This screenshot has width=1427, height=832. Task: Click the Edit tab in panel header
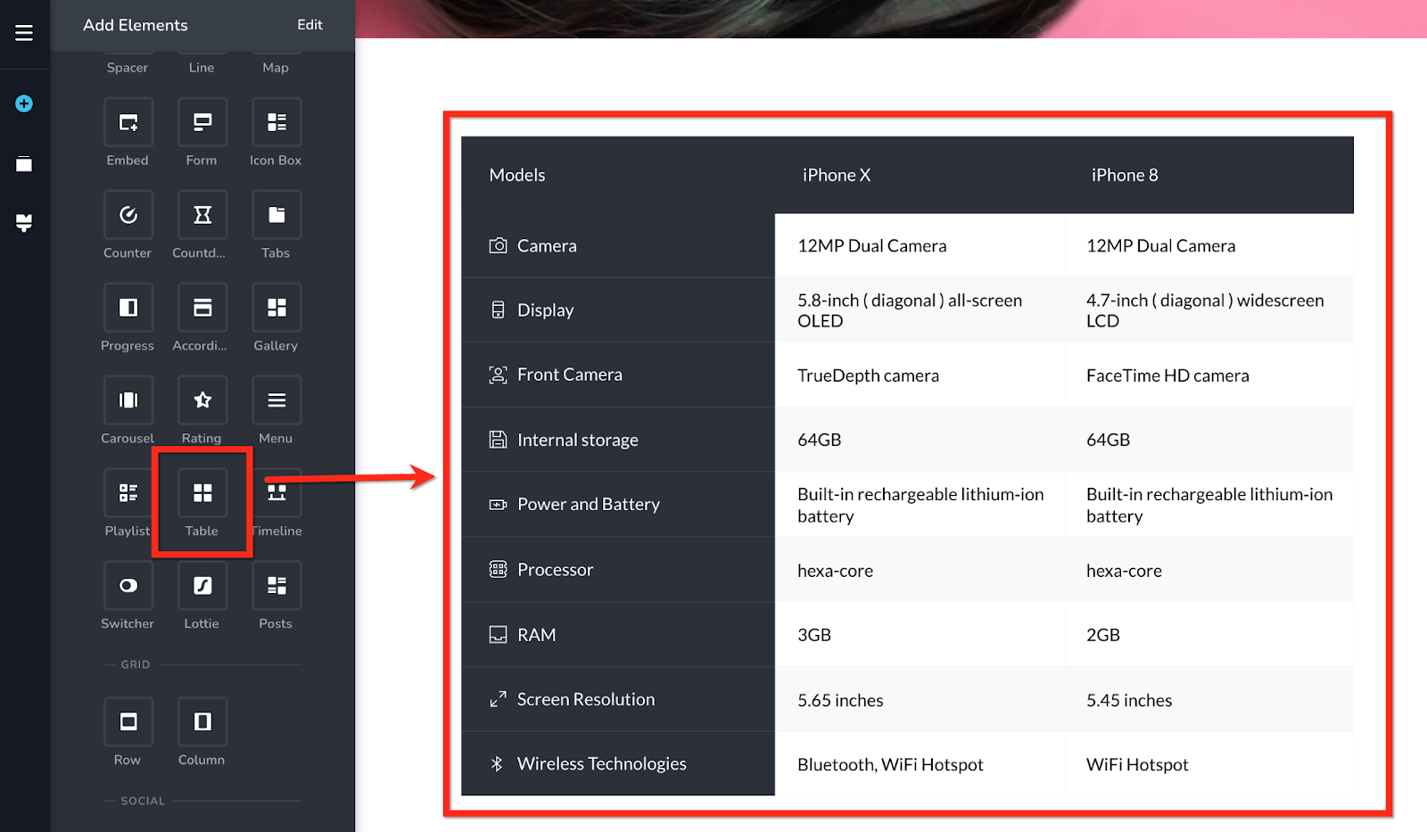(309, 25)
